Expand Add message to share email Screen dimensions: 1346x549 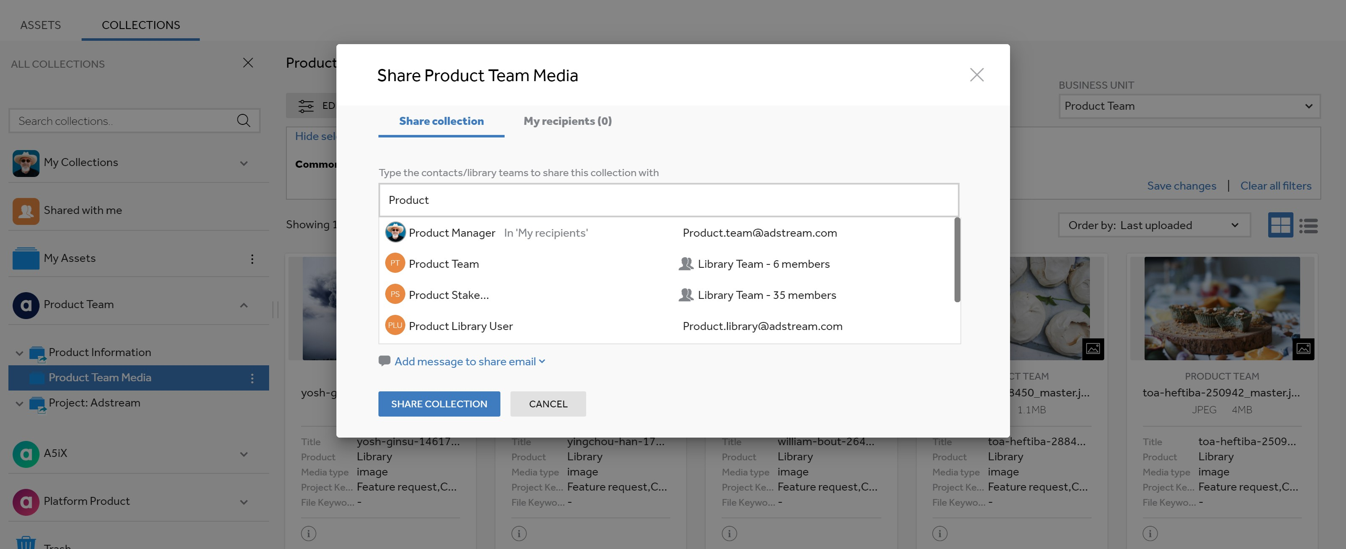[x=469, y=362]
